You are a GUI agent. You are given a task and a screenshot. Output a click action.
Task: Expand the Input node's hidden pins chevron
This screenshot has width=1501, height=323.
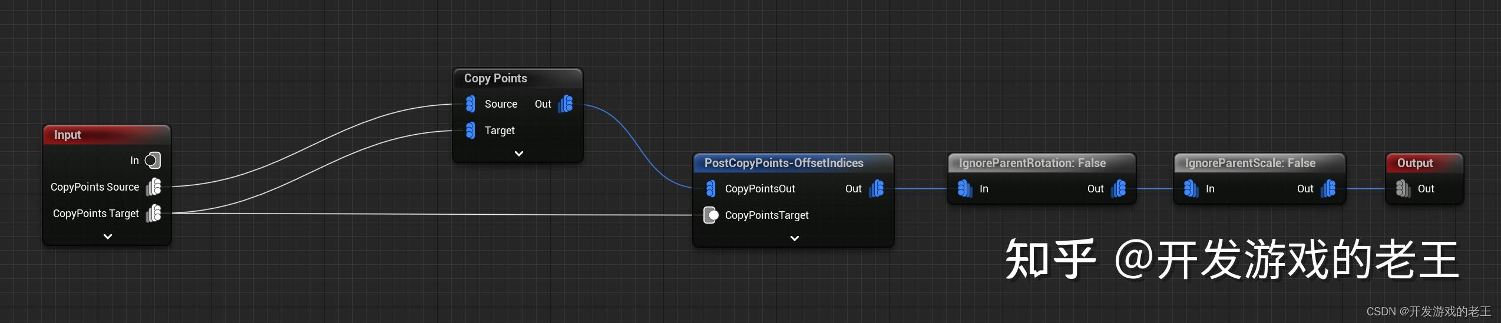(x=107, y=237)
